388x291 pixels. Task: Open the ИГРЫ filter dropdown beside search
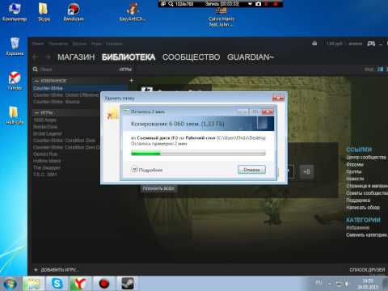125,70
